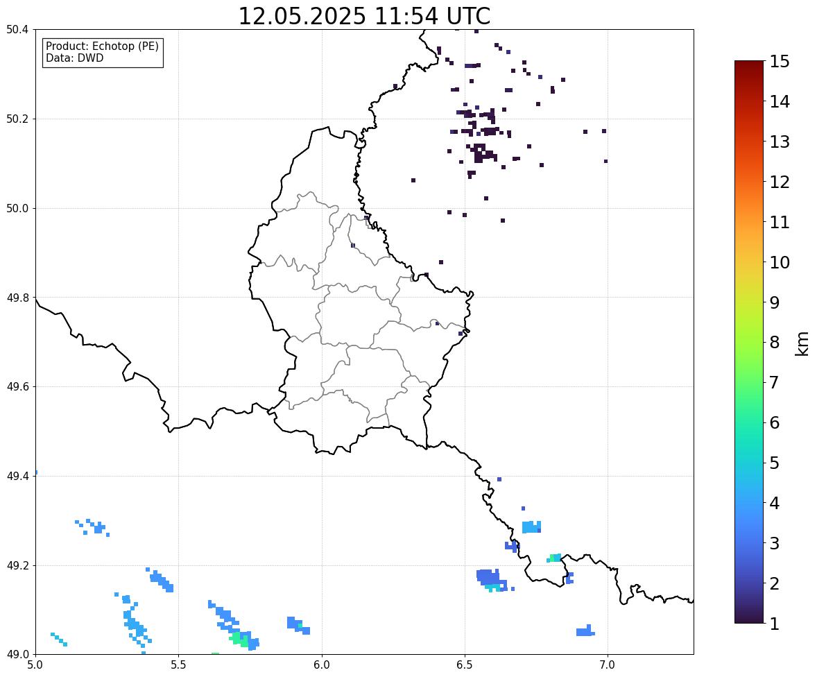Click the colorbar tick label 4
817x677 pixels.
pyautogui.click(x=775, y=503)
